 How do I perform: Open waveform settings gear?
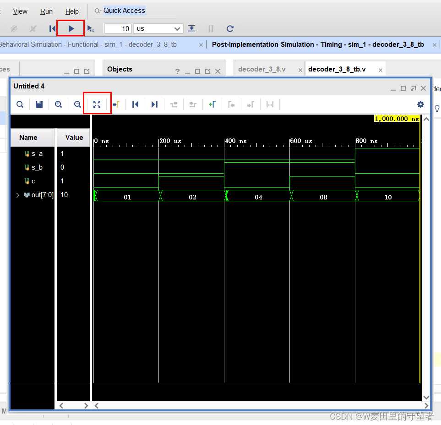(420, 105)
